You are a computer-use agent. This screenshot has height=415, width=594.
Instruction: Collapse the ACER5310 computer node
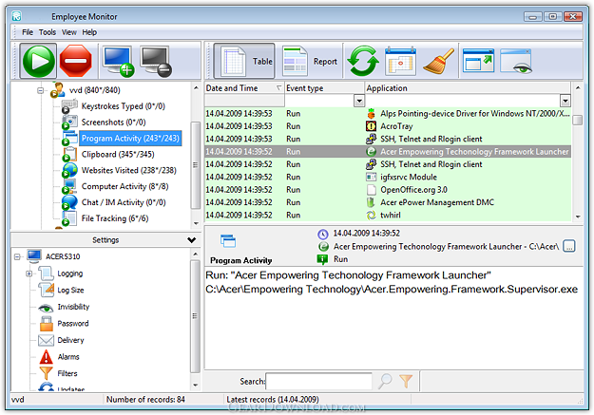click(17, 257)
